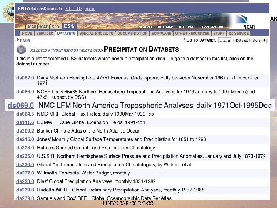Open dataset ds238.0
Image resolution: width=277 pixels, height=208 pixels.
25,181
